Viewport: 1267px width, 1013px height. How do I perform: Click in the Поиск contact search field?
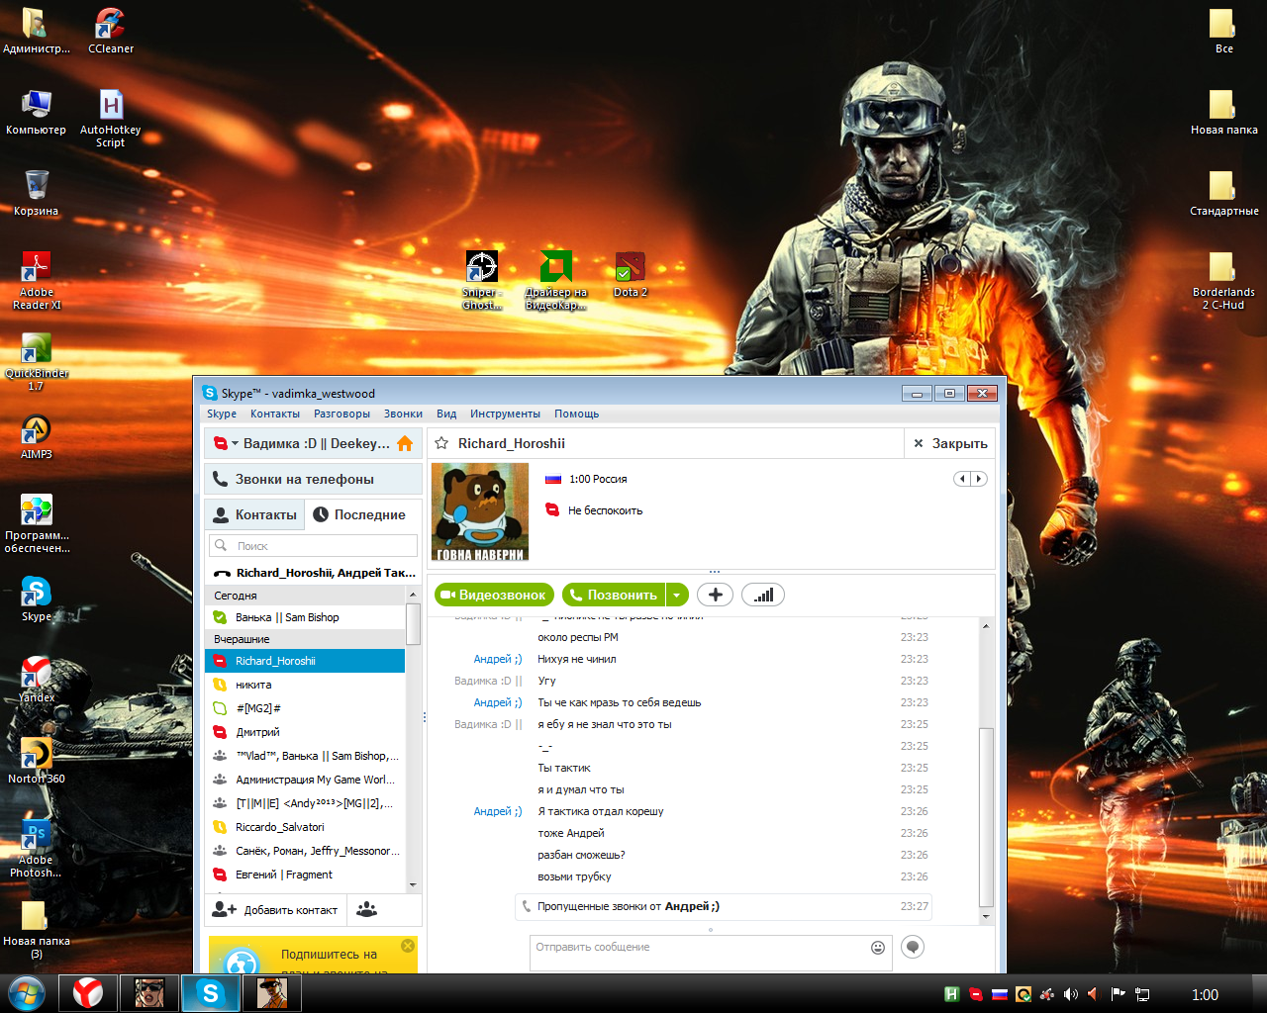(313, 545)
